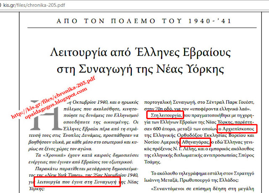Click the name 'Αθηναγόρας,'
The height and width of the screenshot is (193, 269).
[x=195, y=142]
